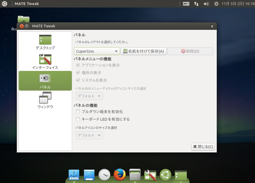The image size is (255, 183).
Task: Open the パネルアイコンのサイズ デフォルト dropdown
Action: click(89, 135)
